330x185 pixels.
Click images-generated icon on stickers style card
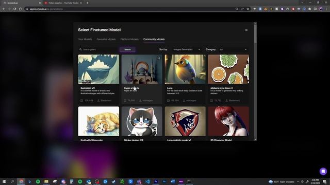[211, 101]
